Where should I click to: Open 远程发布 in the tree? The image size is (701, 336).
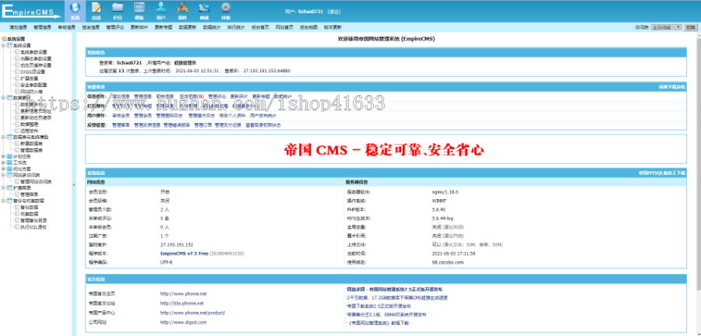click(x=30, y=131)
